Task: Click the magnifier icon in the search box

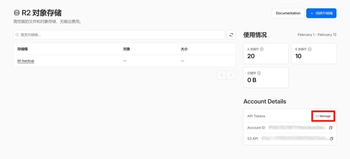Action: [x=17, y=35]
